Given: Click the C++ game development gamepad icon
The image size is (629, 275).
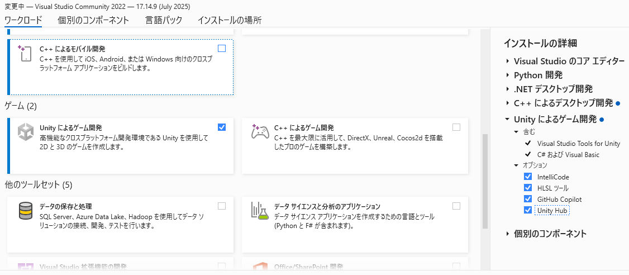Looking at the screenshot, I should pos(260,132).
